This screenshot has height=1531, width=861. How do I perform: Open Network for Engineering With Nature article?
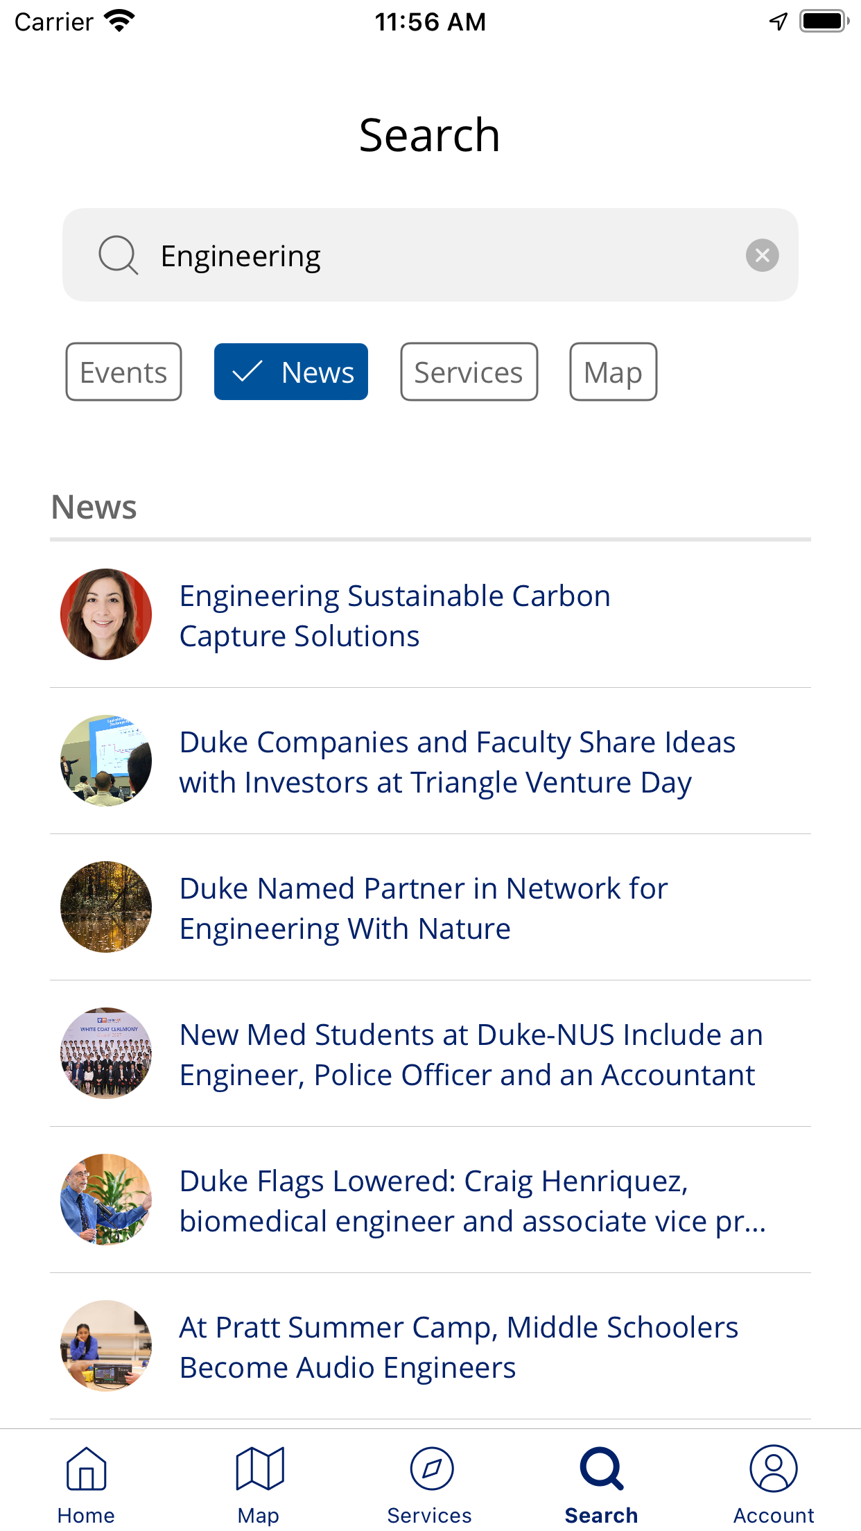pyautogui.click(x=430, y=908)
